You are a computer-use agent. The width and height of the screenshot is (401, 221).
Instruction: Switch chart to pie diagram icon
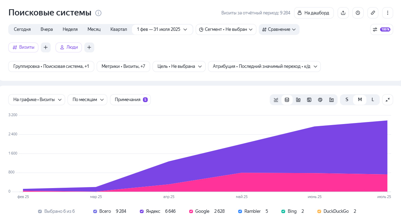point(320,100)
